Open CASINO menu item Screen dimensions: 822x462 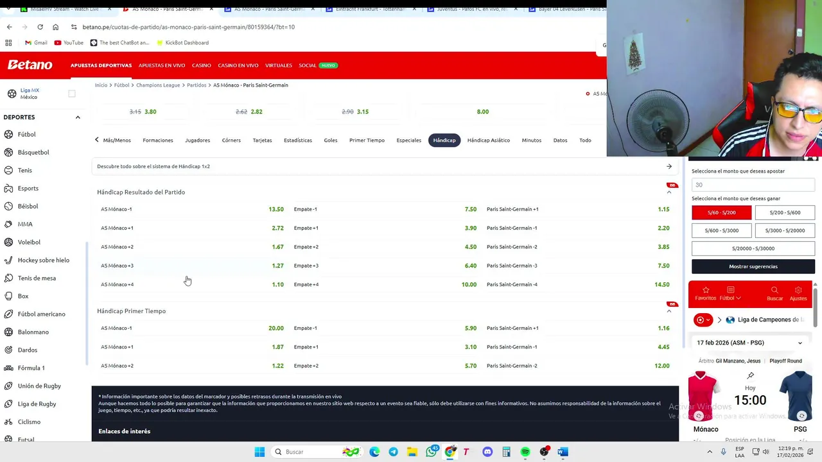point(201,65)
